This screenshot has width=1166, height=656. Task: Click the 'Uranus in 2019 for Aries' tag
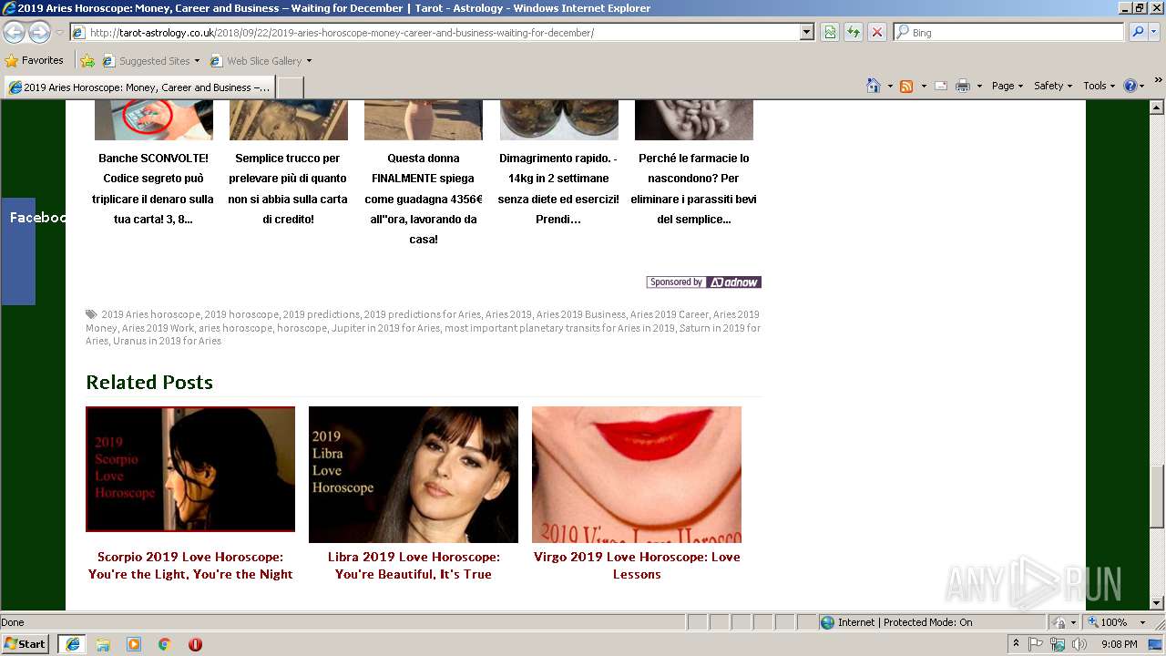[x=167, y=341]
